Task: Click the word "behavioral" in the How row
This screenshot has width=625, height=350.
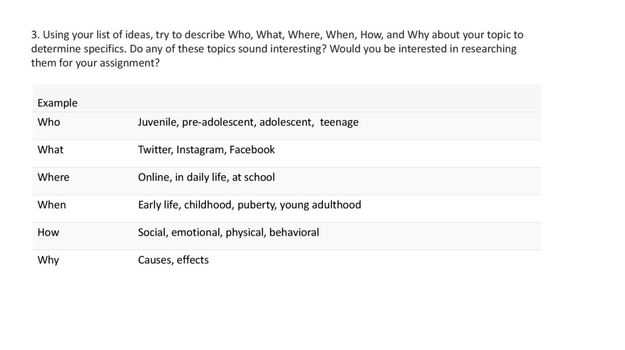Action: point(294,232)
